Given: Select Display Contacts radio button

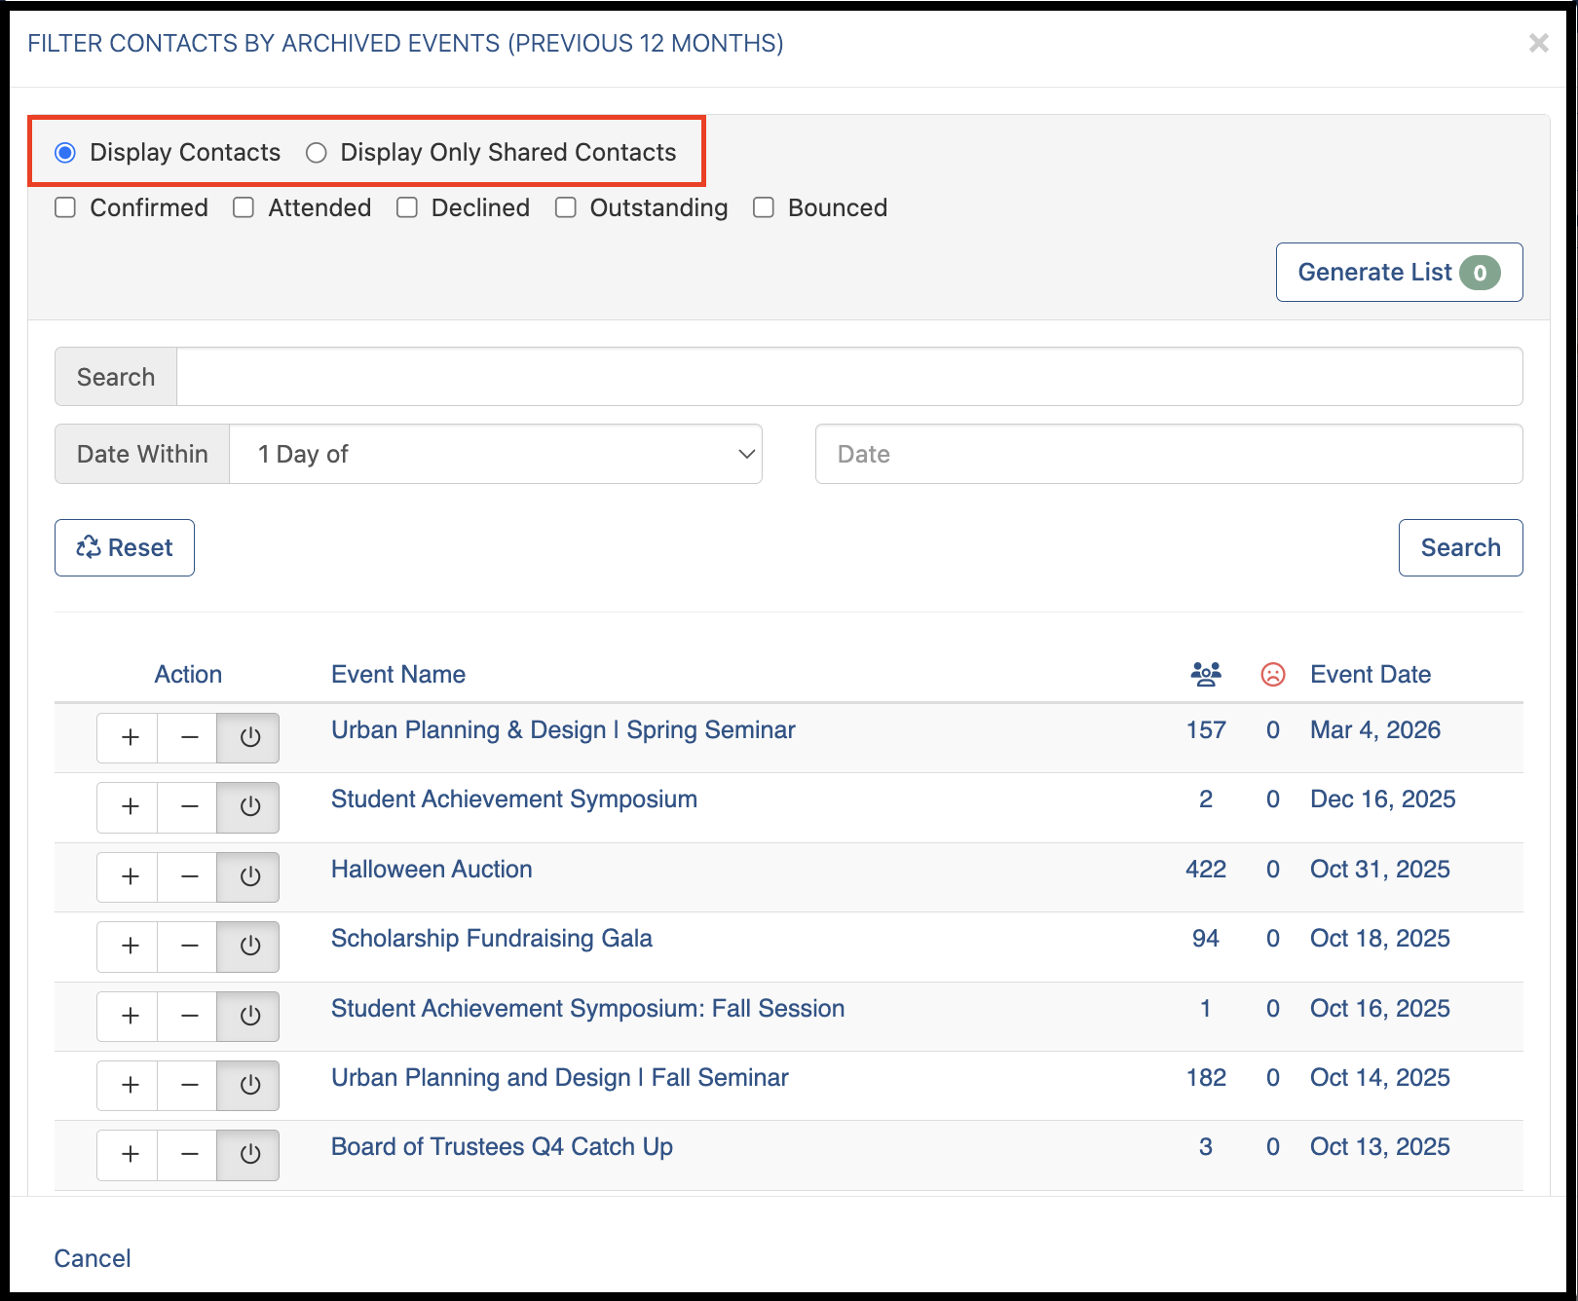Looking at the screenshot, I should tap(65, 153).
